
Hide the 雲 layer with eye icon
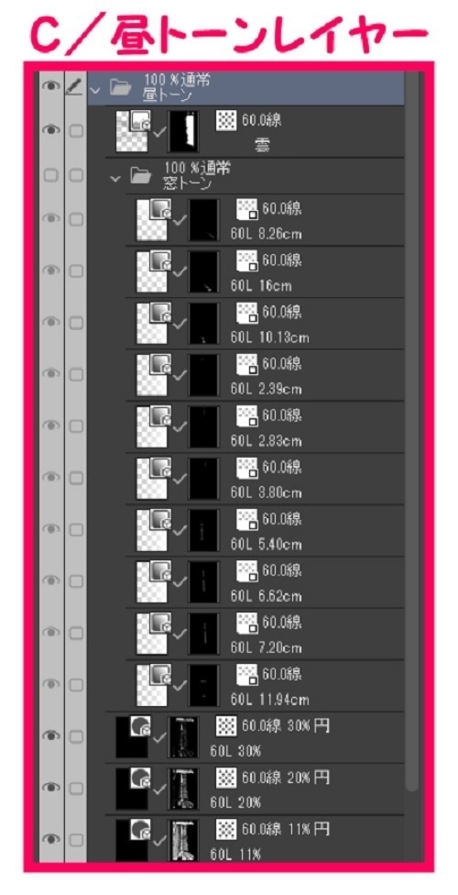click(x=51, y=130)
